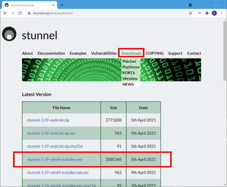Open the Extensions puzzle-piece menu
Image resolution: width=227 pixels, height=187 pixels.
(x=207, y=13)
